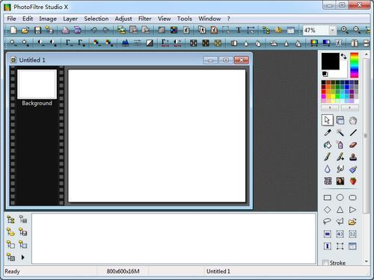Select the Paintbrush tool
The height and width of the screenshot is (280, 374).
tap(328, 157)
